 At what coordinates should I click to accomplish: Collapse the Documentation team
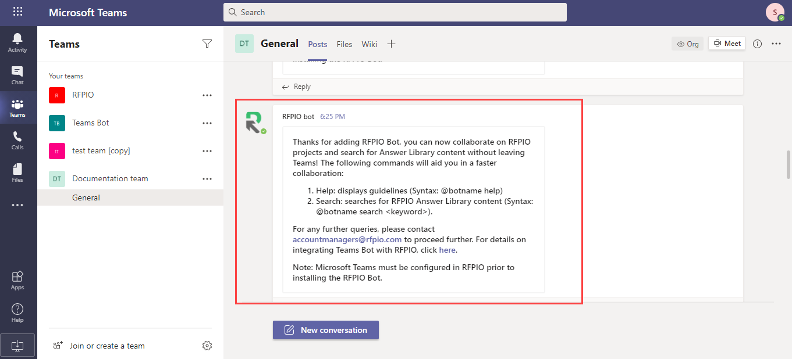pos(130,178)
